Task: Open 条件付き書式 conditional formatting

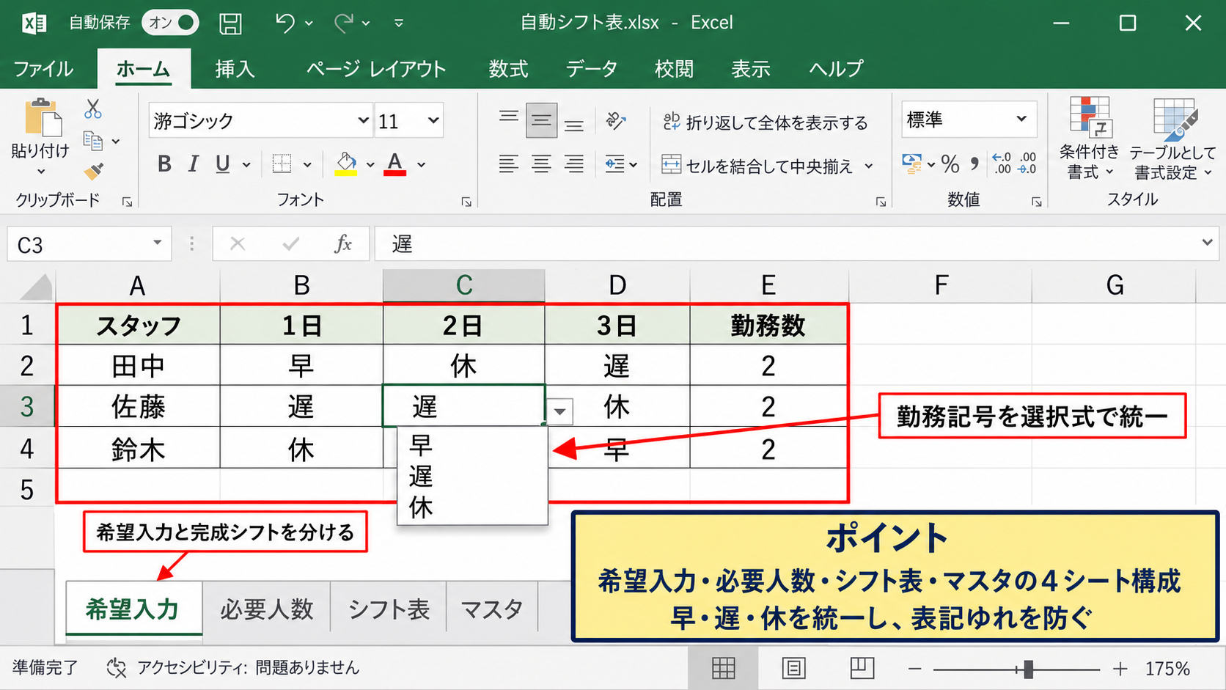Action: click(x=1089, y=139)
